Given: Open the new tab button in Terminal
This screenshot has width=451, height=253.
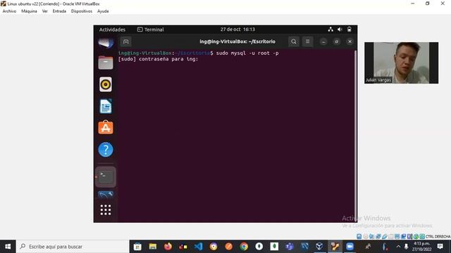Looking at the screenshot, I should pyautogui.click(x=125, y=41).
